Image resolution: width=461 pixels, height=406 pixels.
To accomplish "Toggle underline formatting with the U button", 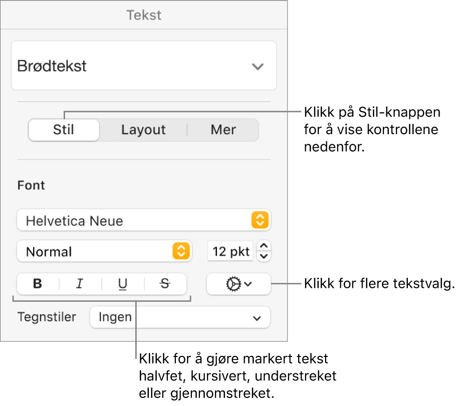I will [123, 284].
